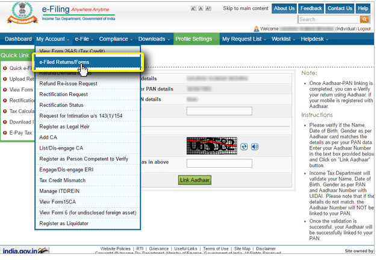Open the About Us page
Image resolution: width=380 pixels, height=260 pixels.
pos(284,8)
